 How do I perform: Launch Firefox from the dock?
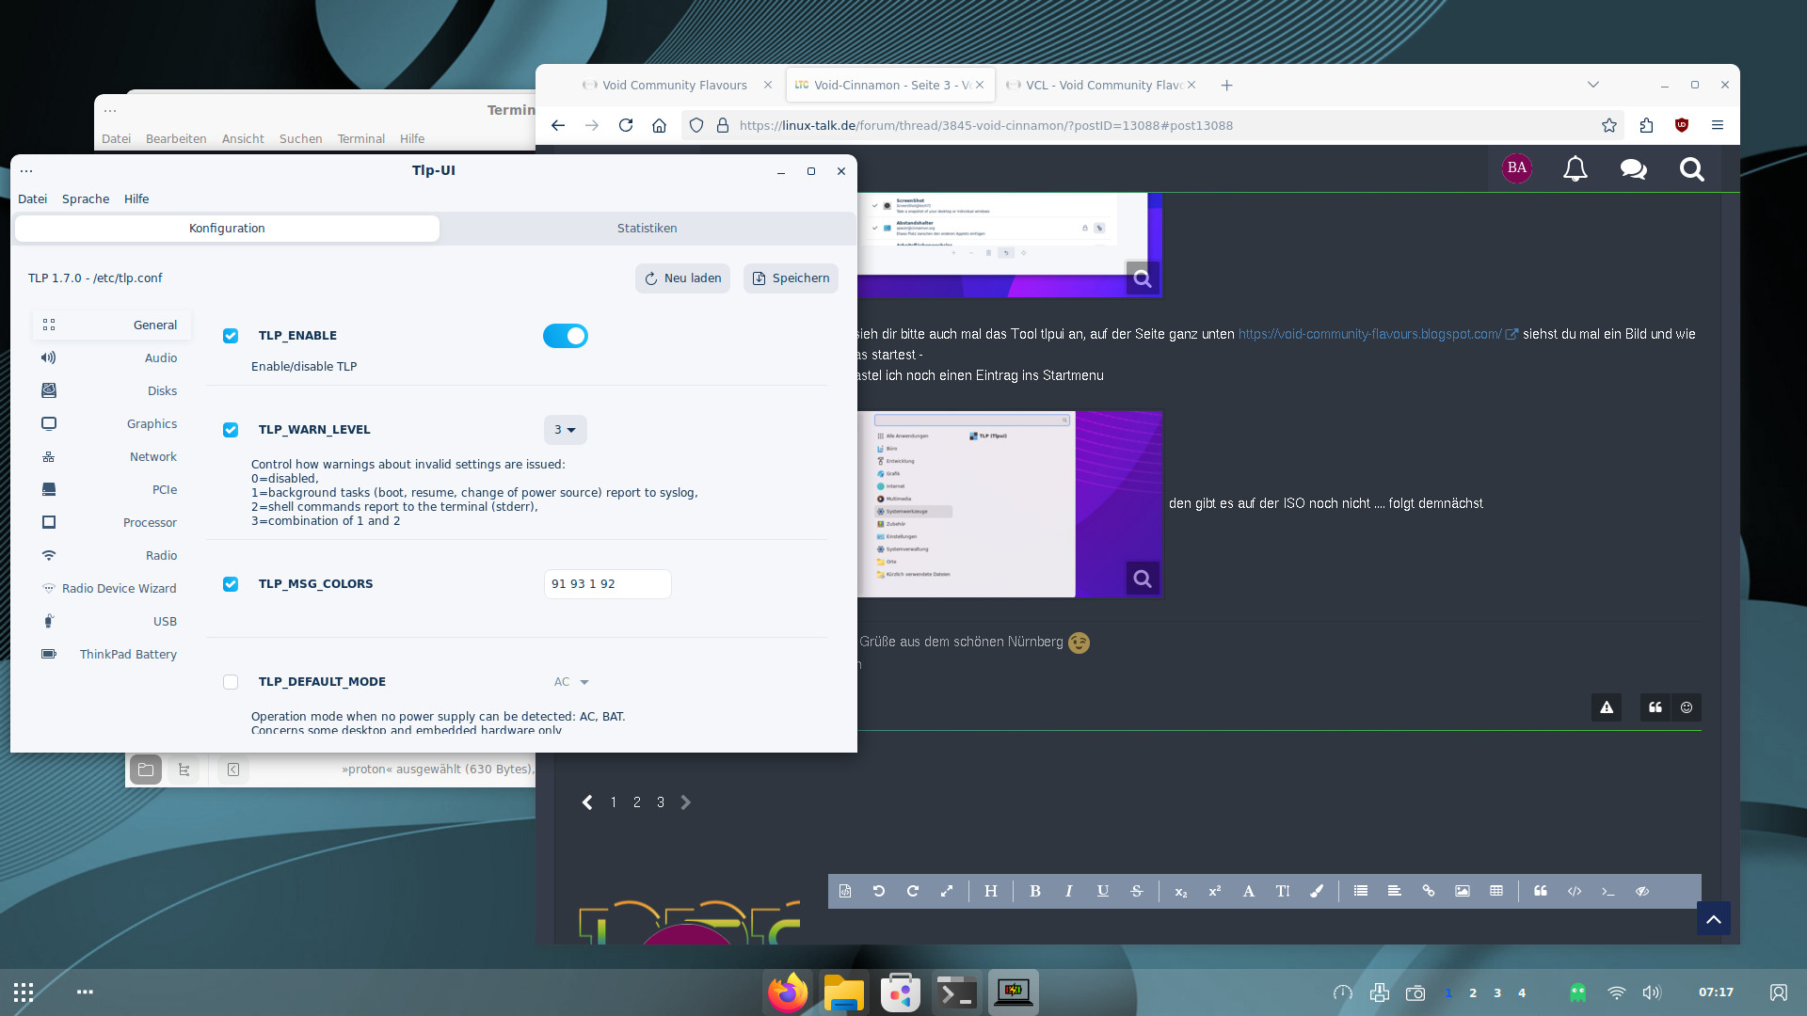coord(788,992)
